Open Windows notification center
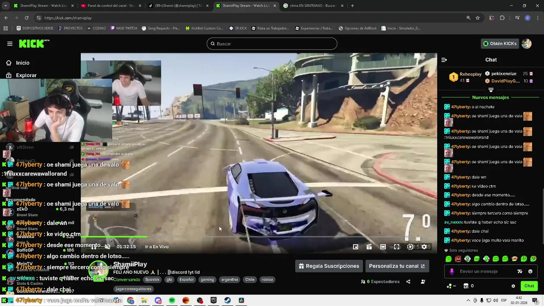Image resolution: width=544 pixels, height=306 pixels. [535, 300]
